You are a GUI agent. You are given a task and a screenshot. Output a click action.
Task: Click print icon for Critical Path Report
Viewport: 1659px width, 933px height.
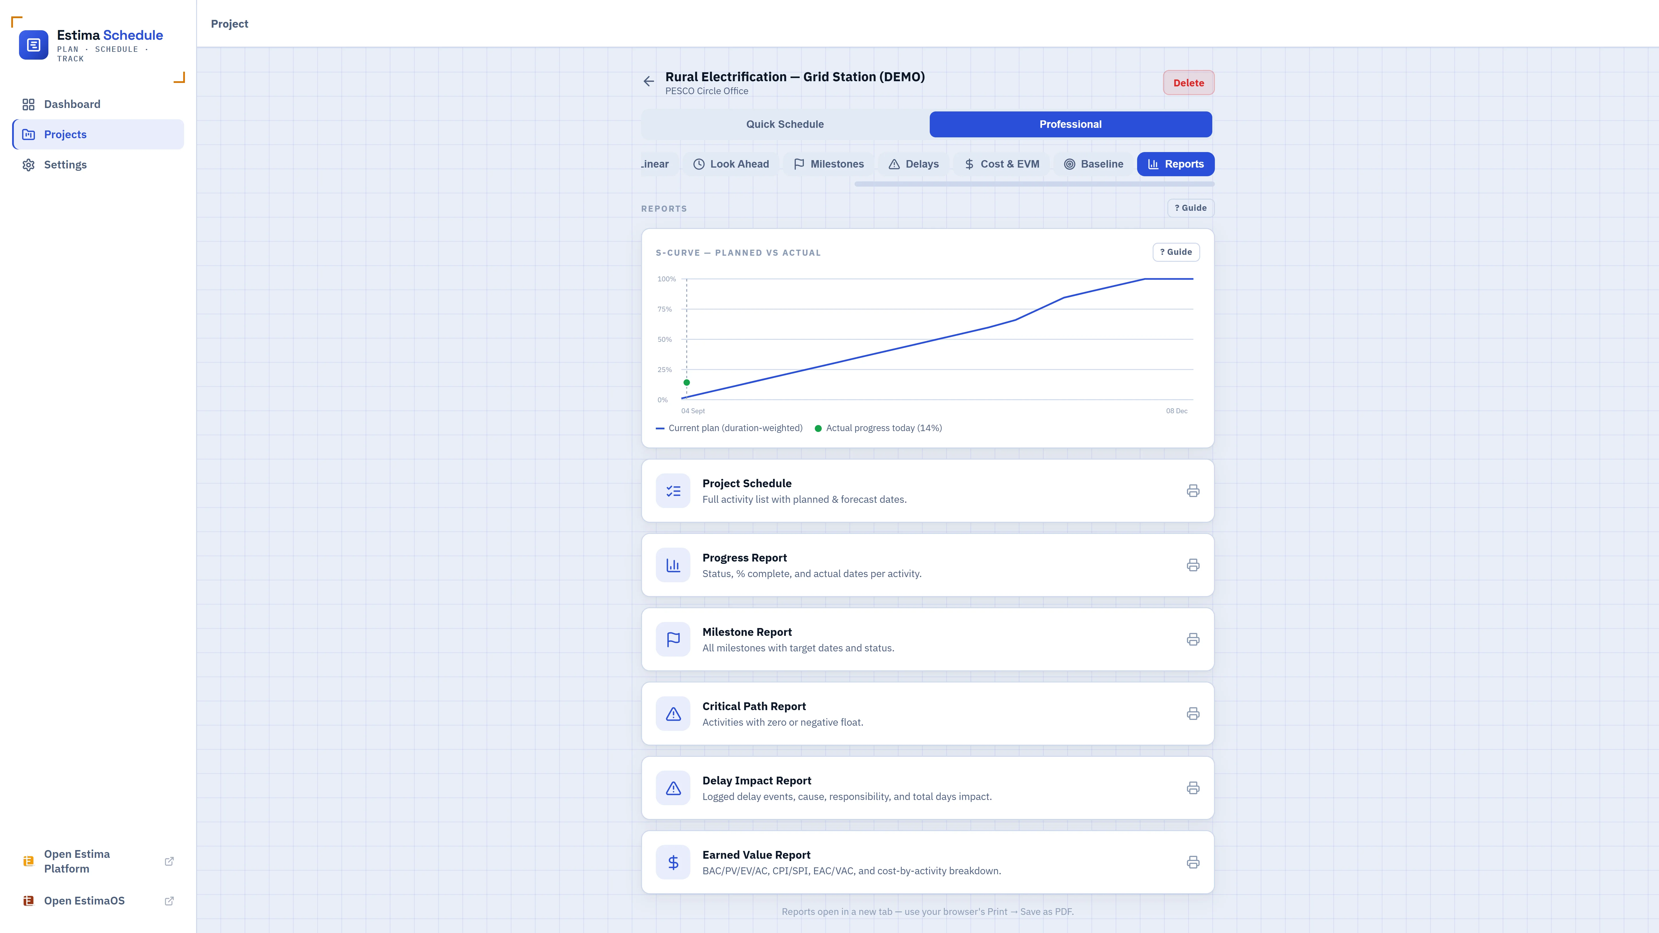click(x=1193, y=714)
